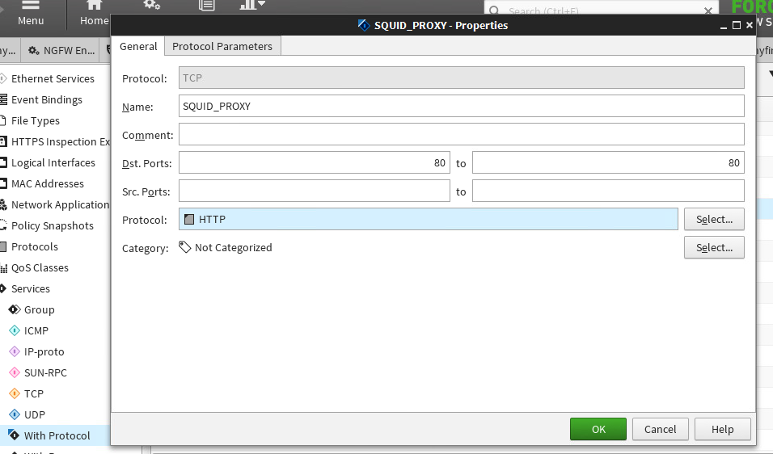
Task: Click the dialog title SQUID_PROXY icon
Action: tap(364, 25)
